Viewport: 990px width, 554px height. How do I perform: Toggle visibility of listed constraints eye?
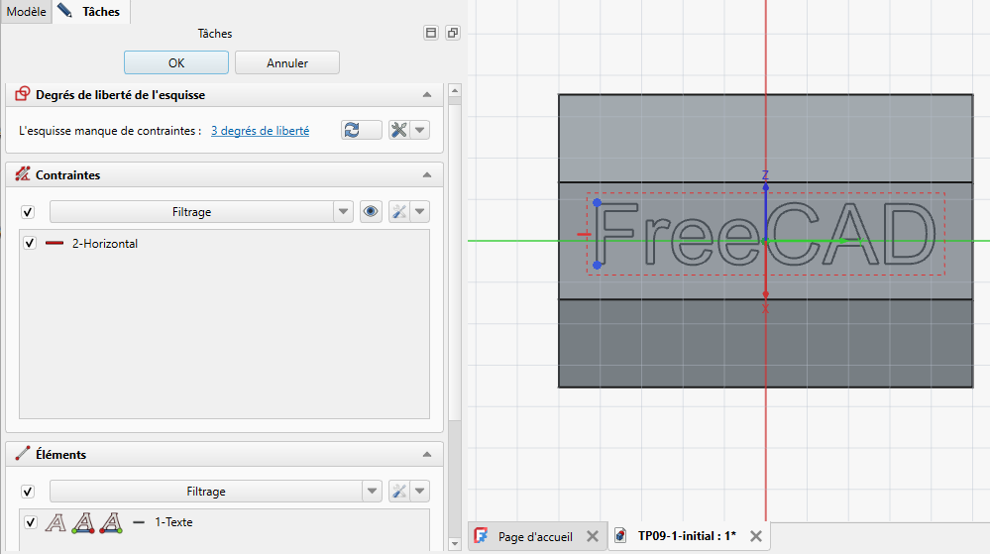tap(371, 212)
